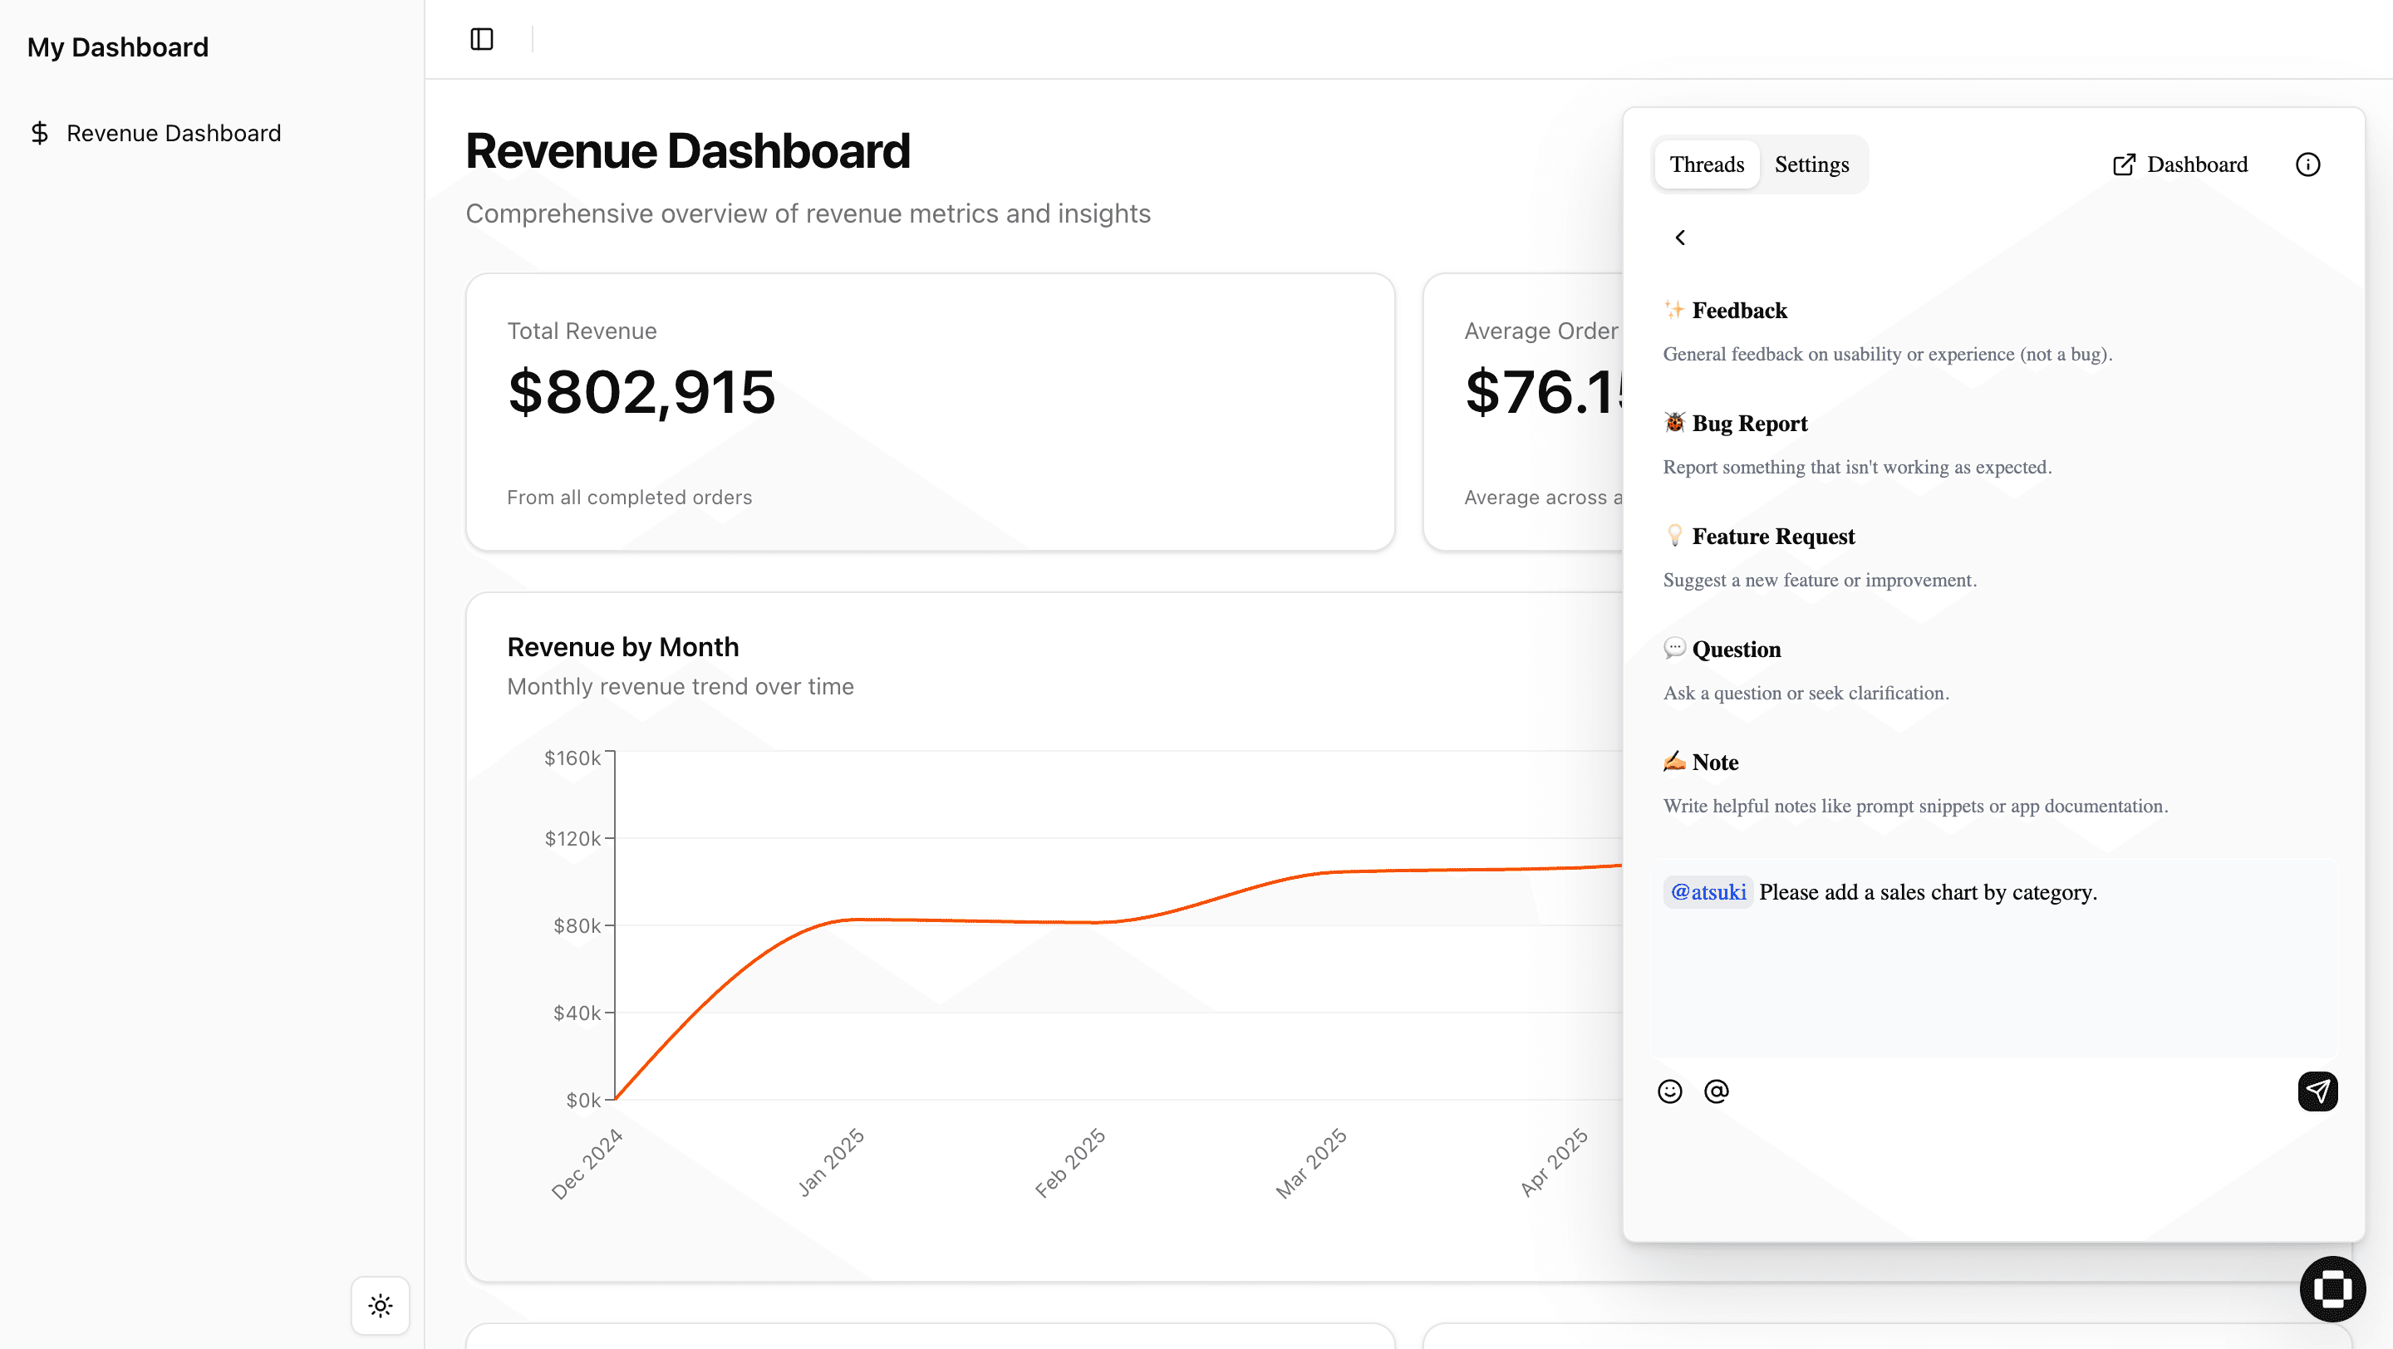Select the Feedback thread type
This screenshot has height=1349, width=2393.
[1739, 310]
